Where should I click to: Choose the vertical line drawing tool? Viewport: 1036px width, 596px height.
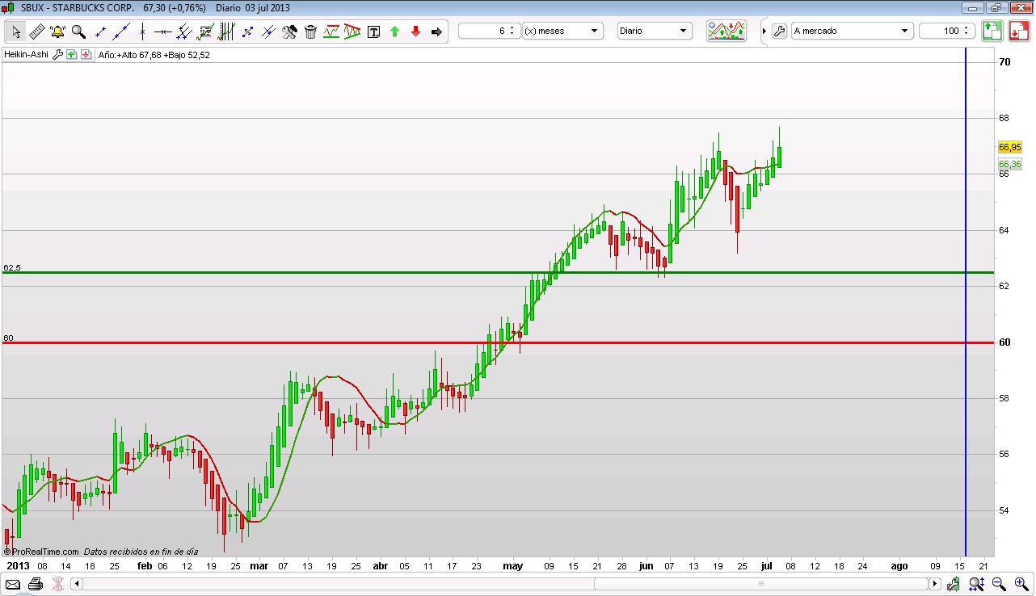pos(142,31)
